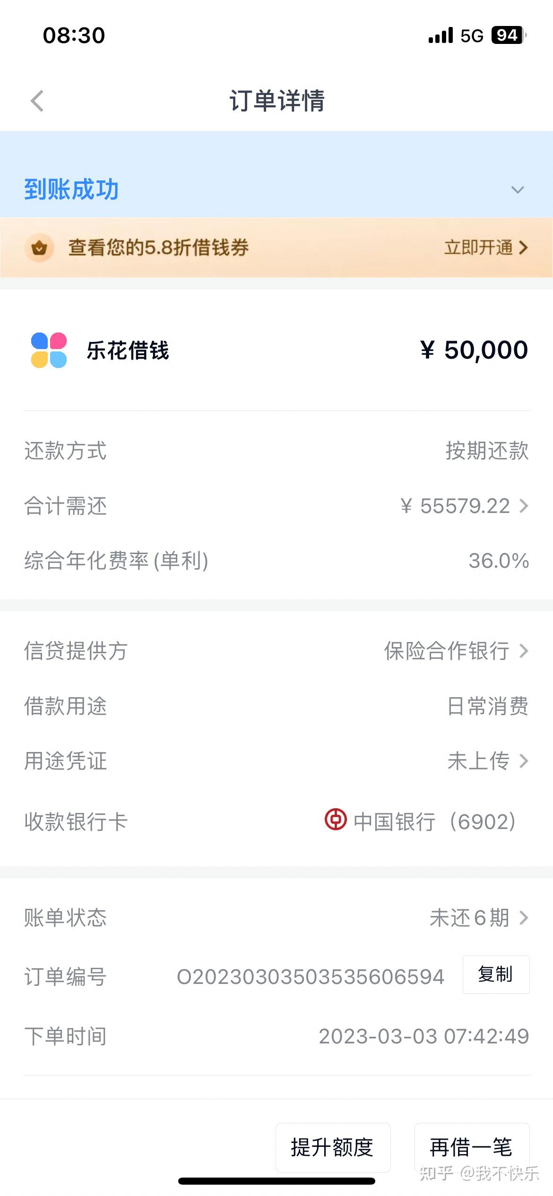553x1196 pixels.
Task: Tap the 再借一笔 button
Action: click(472, 1147)
